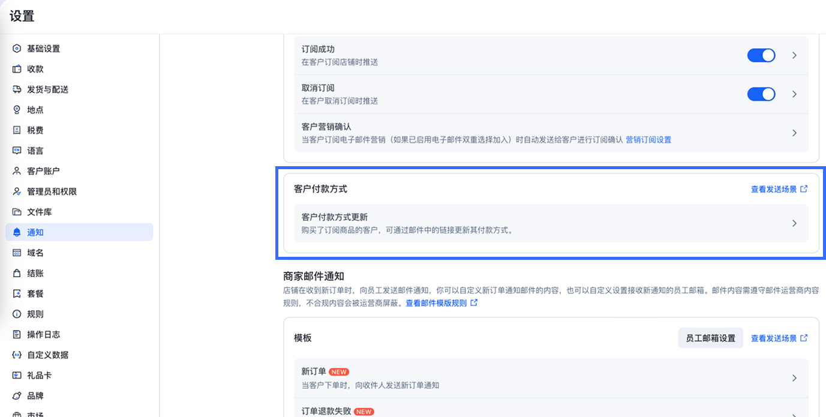The height and width of the screenshot is (417, 826).
Task: Click the 文件库 folder icon
Action: (17, 212)
